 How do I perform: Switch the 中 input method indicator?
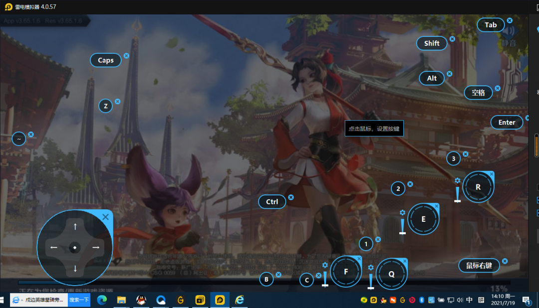(469, 300)
